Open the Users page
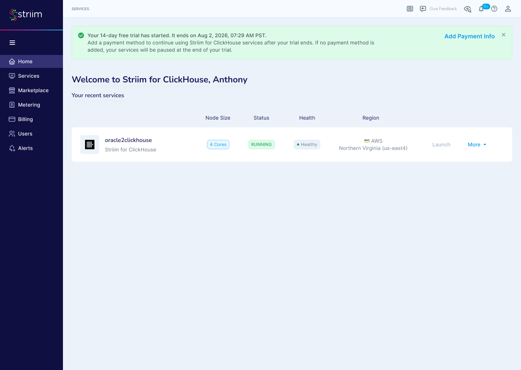The height and width of the screenshot is (370, 521). [31, 134]
